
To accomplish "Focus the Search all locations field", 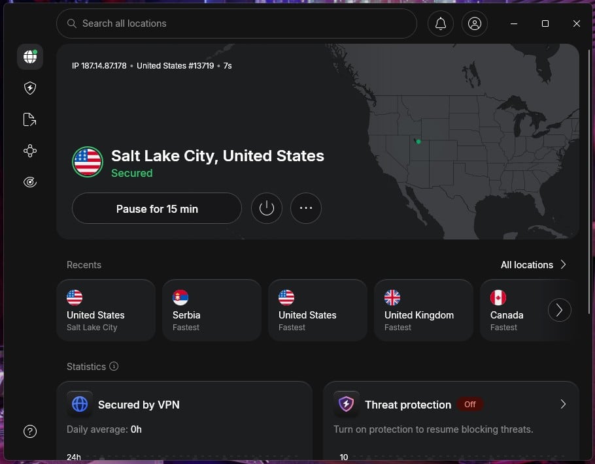I will pyautogui.click(x=237, y=23).
